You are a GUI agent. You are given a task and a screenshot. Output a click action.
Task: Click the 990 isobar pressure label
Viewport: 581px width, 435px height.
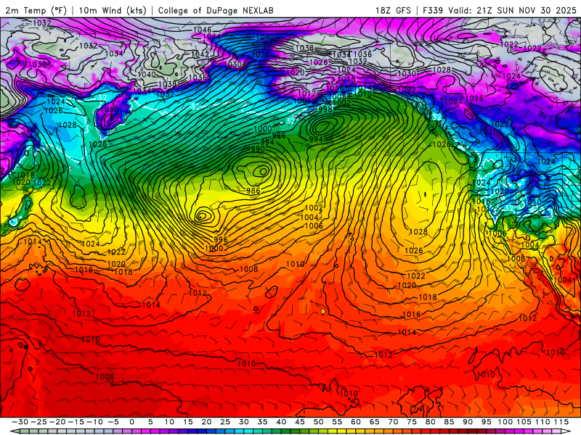click(258, 149)
